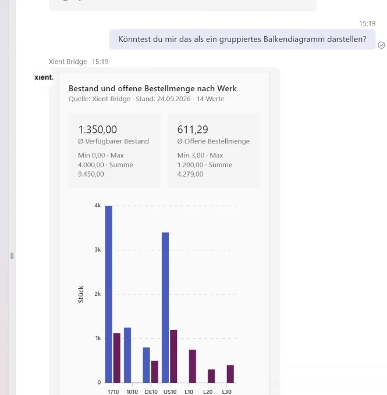Click the x-axis label L20
The width and height of the screenshot is (387, 395).
click(208, 392)
